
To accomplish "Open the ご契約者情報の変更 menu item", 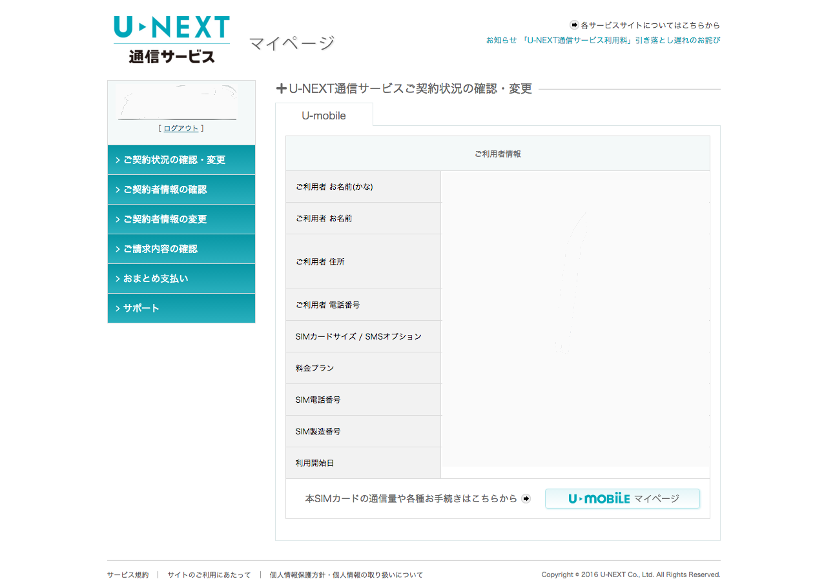I will click(x=181, y=219).
